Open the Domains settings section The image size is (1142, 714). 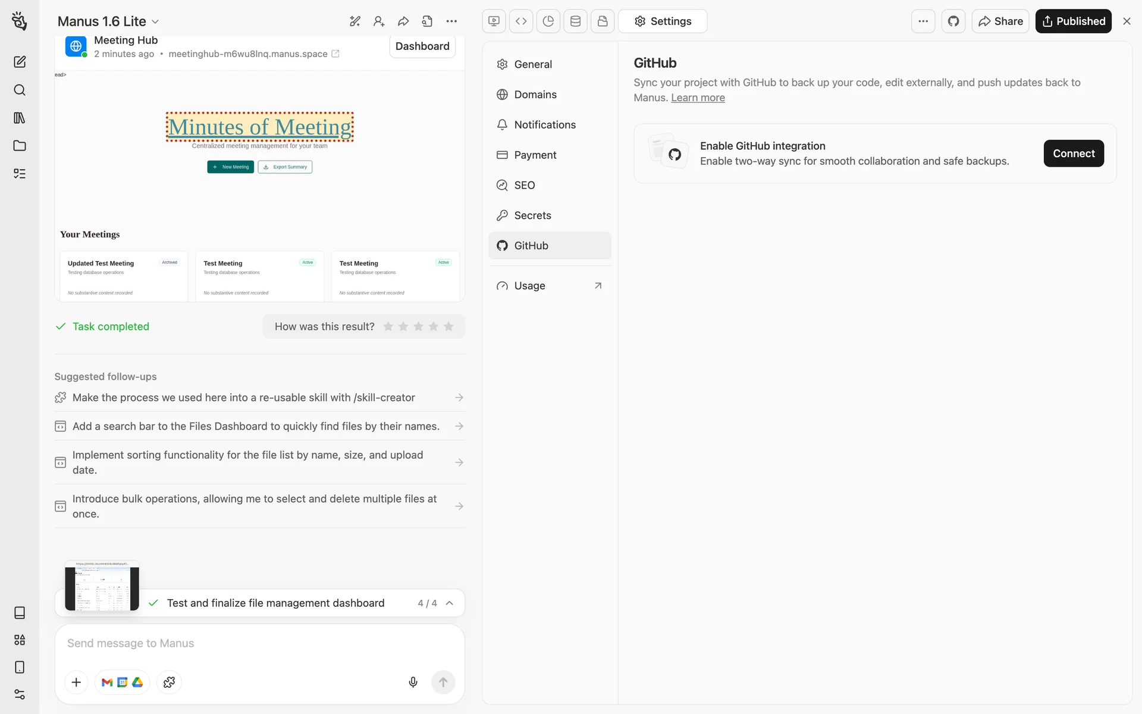[535, 95]
